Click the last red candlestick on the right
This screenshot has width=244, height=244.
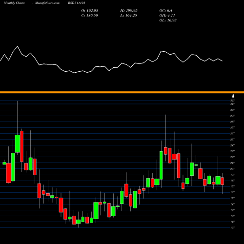(222, 181)
